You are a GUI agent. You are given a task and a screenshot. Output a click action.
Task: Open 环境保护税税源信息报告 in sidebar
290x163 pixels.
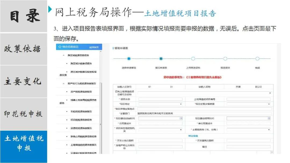click(84, 153)
